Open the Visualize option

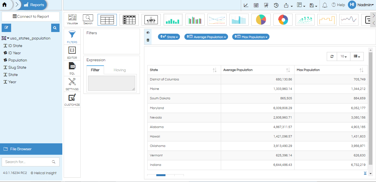click(72, 19)
